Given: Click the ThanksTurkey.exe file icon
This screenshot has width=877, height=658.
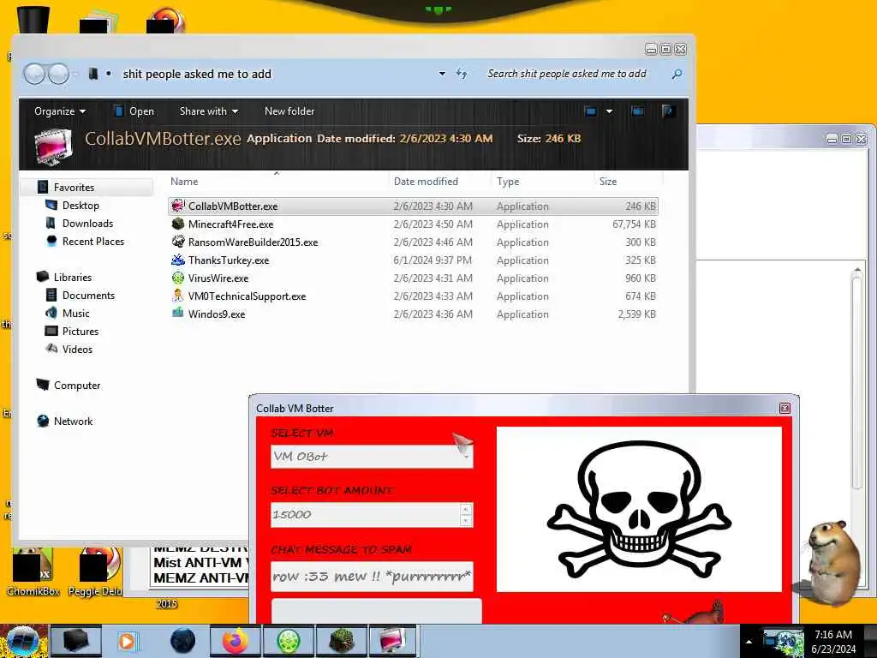Looking at the screenshot, I should point(178,260).
